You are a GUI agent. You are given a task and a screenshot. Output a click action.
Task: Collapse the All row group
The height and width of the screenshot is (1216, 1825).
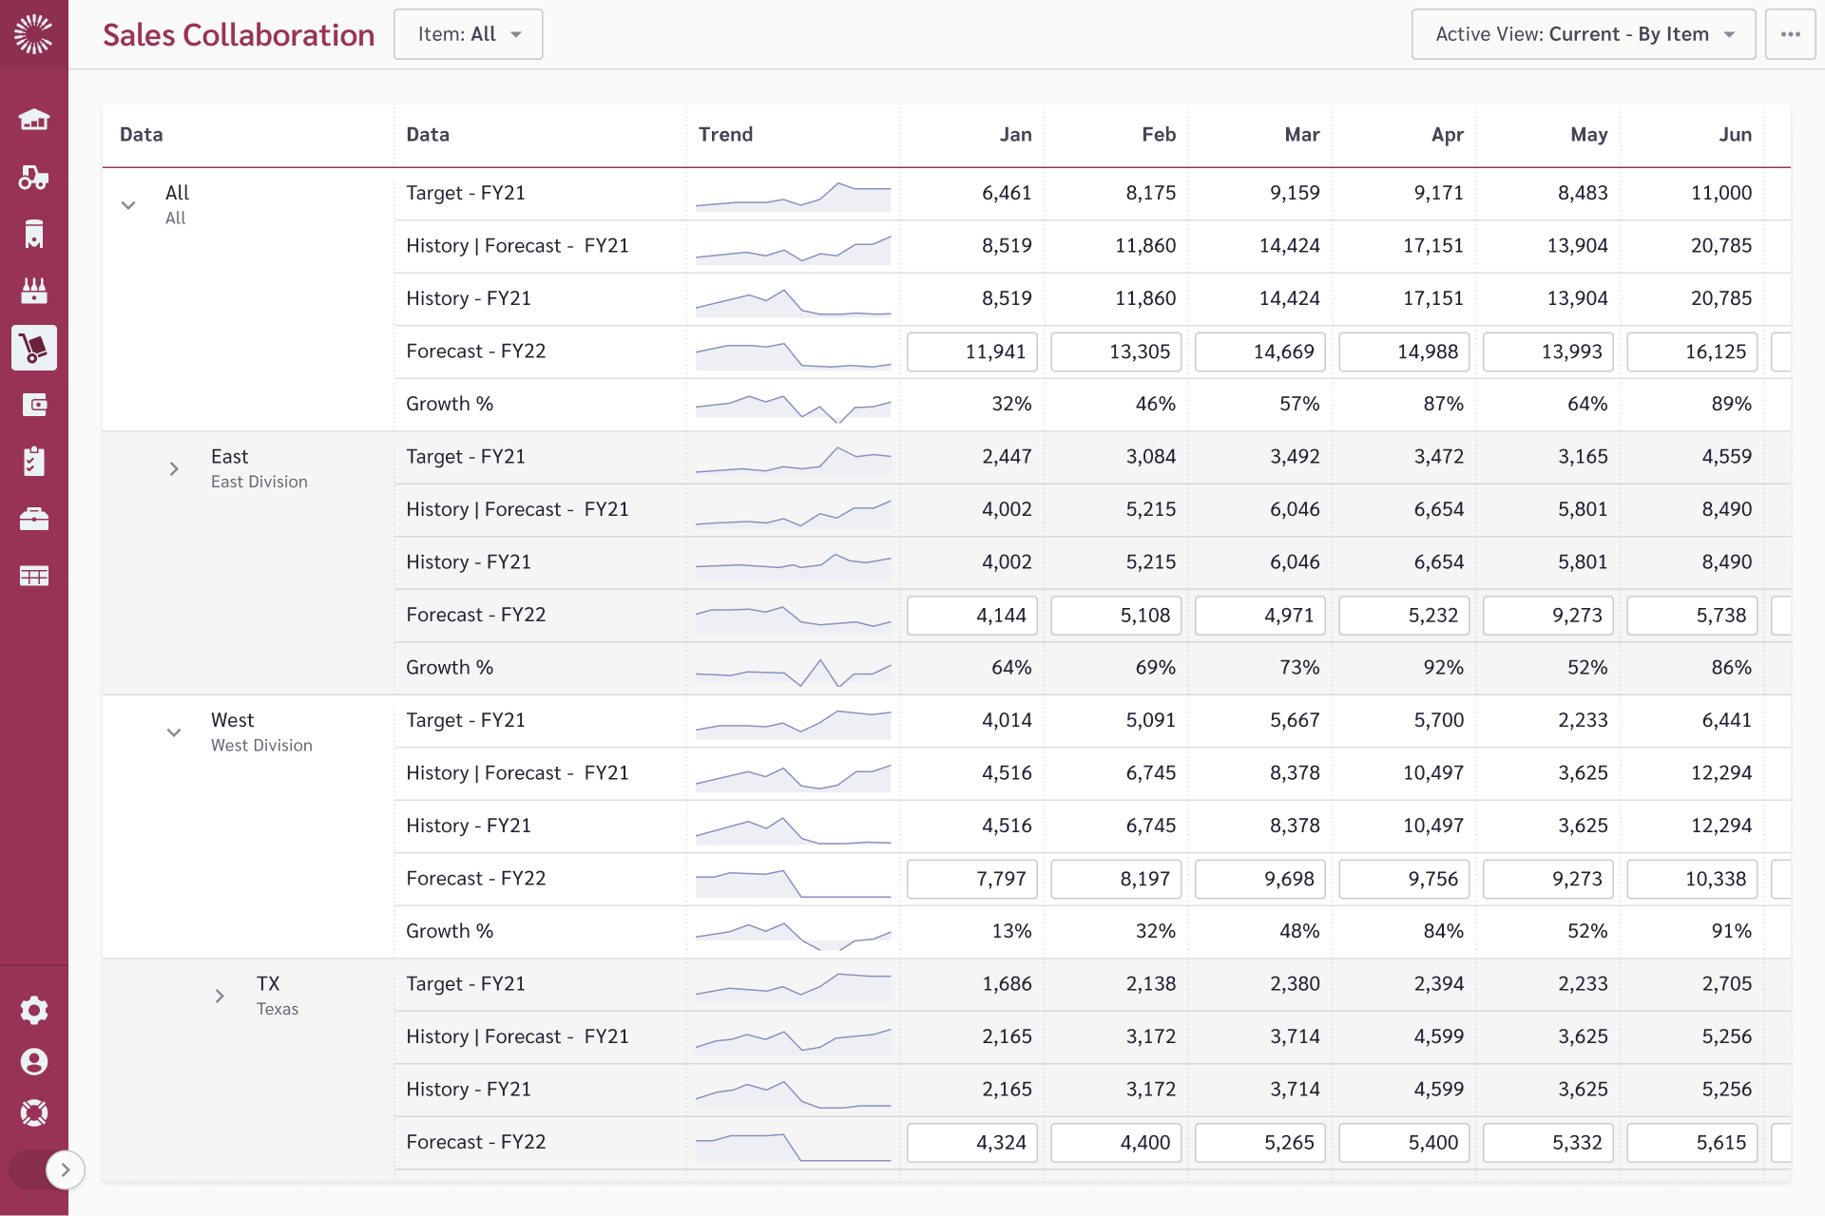click(x=128, y=205)
